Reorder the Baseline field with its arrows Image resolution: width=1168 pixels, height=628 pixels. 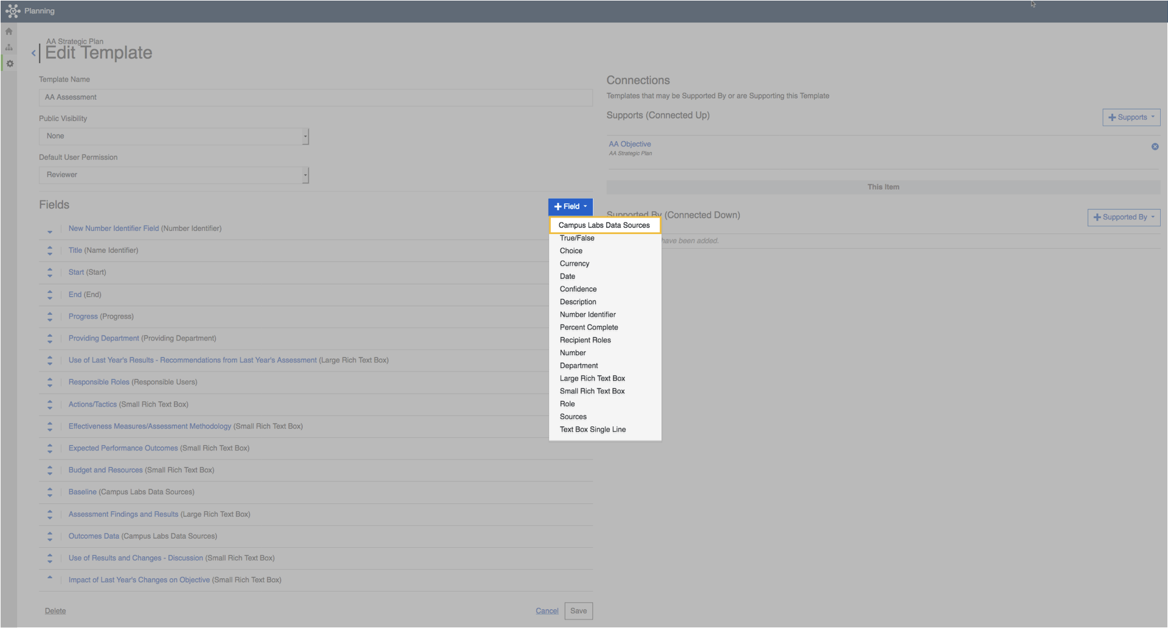click(50, 492)
